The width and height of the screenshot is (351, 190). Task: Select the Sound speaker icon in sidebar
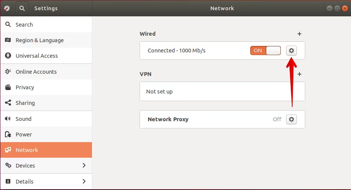8,119
